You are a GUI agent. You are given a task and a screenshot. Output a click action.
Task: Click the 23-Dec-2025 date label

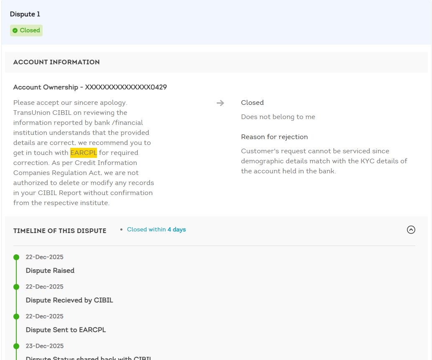coord(45,346)
